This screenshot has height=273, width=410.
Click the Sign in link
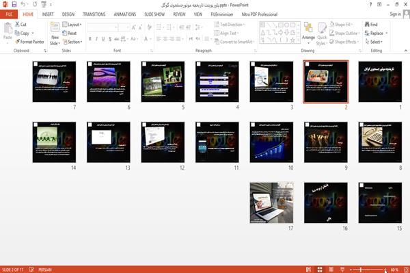(395, 14)
